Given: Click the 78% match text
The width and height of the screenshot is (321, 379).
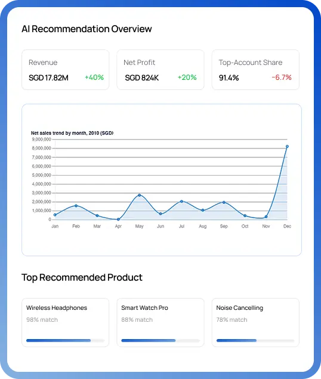Looking at the screenshot, I should 232,320.
